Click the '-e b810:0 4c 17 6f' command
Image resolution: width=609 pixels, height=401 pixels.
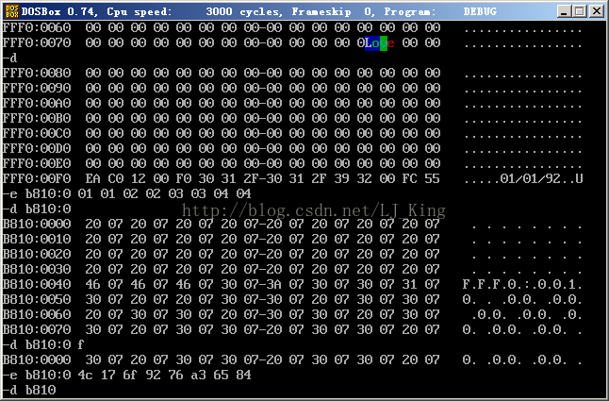[x=127, y=375]
